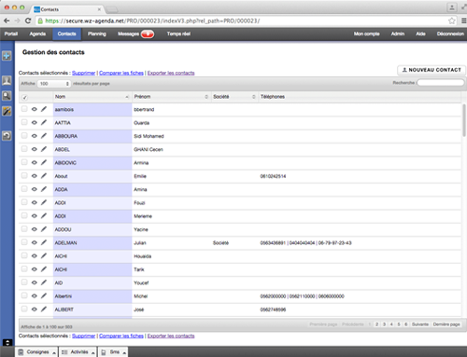The height and width of the screenshot is (357, 467).
Task: Click bottom Exporter les contacts link
Action: pos(171,336)
